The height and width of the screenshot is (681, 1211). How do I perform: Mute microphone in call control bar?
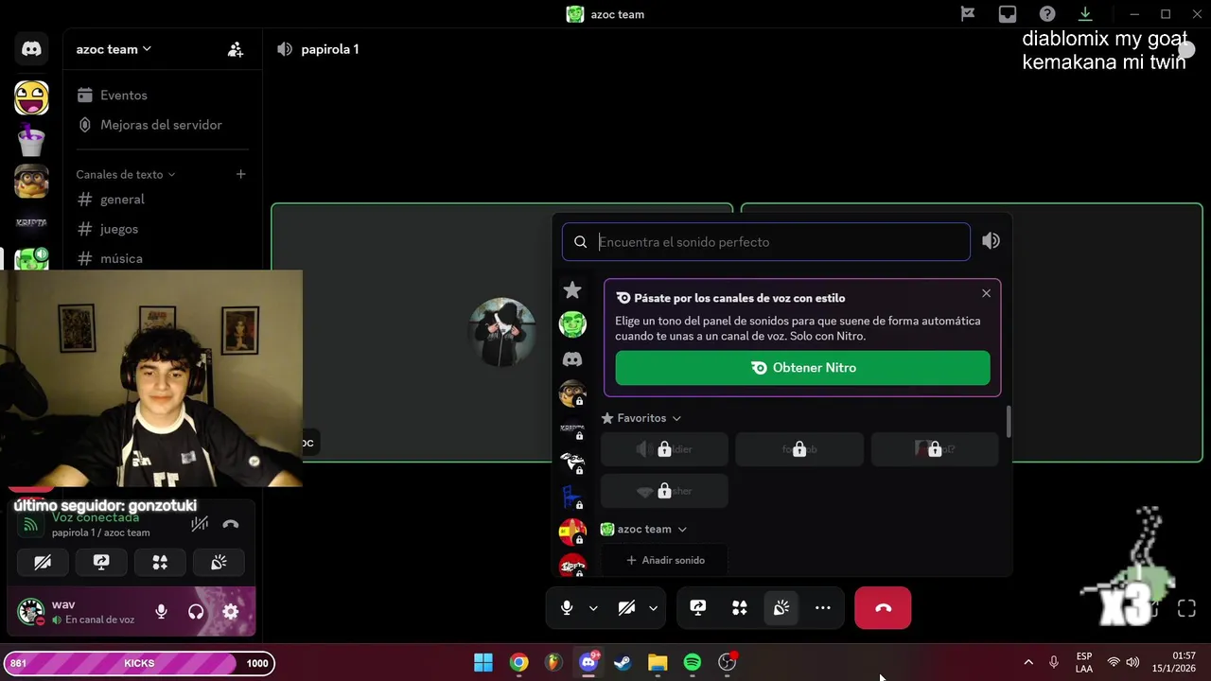tap(567, 608)
